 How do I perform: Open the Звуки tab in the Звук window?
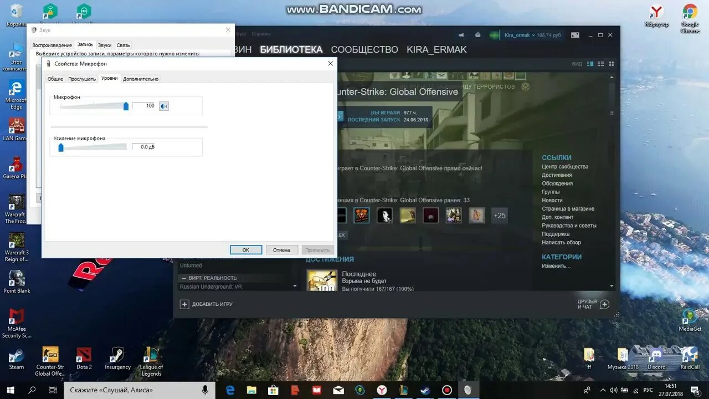pos(105,45)
